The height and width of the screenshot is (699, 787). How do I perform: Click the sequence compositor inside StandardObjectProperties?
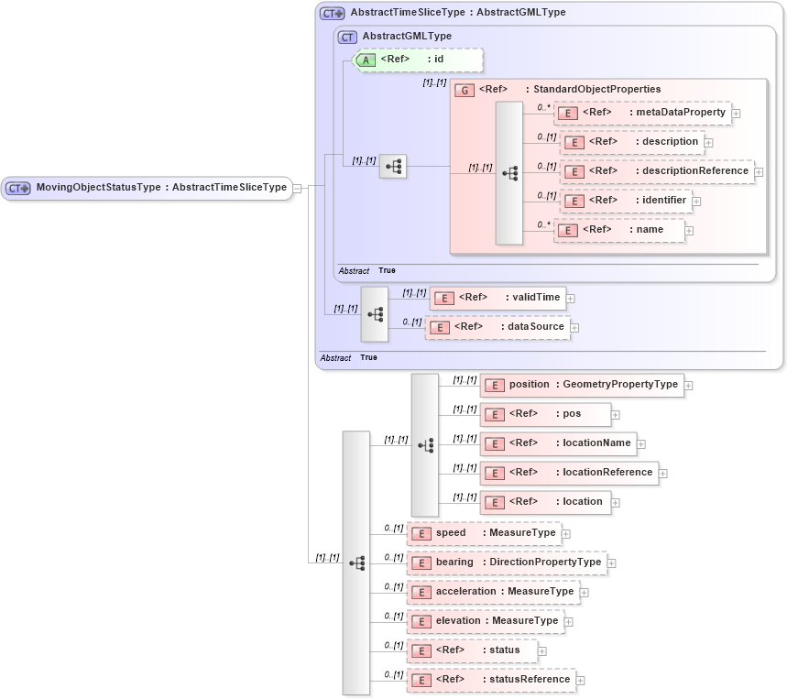[509, 174]
